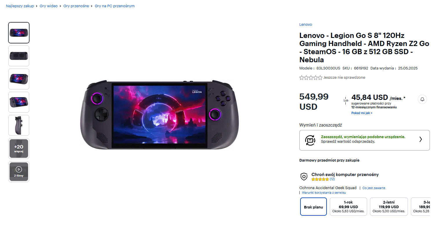Open Gry wideo breadcrumb item
This screenshot has height=227, width=438.
click(49, 6)
